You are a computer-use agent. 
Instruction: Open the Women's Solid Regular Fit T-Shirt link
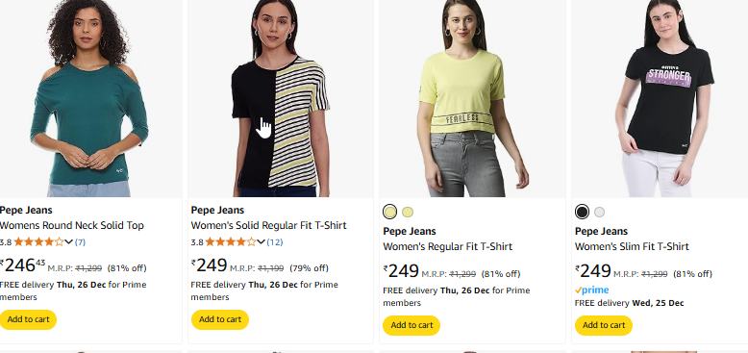tap(268, 225)
